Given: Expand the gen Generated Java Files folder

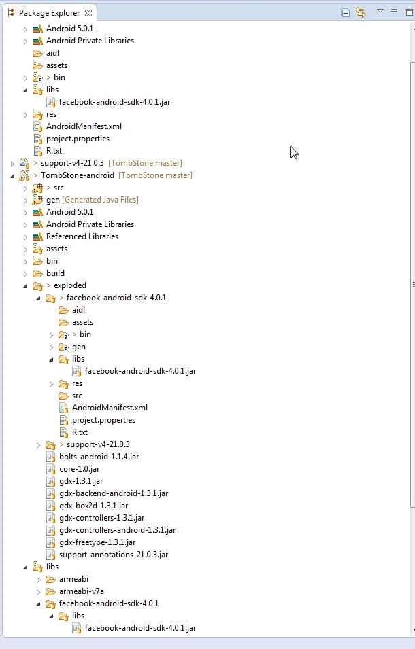Looking at the screenshot, I should (x=25, y=200).
